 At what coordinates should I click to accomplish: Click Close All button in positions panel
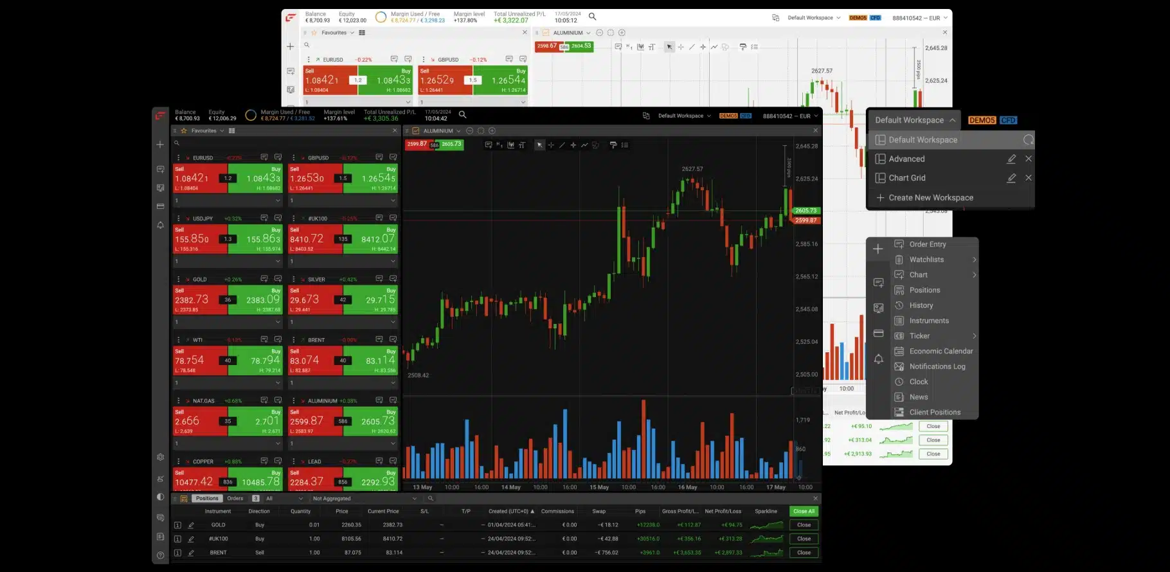coord(804,511)
